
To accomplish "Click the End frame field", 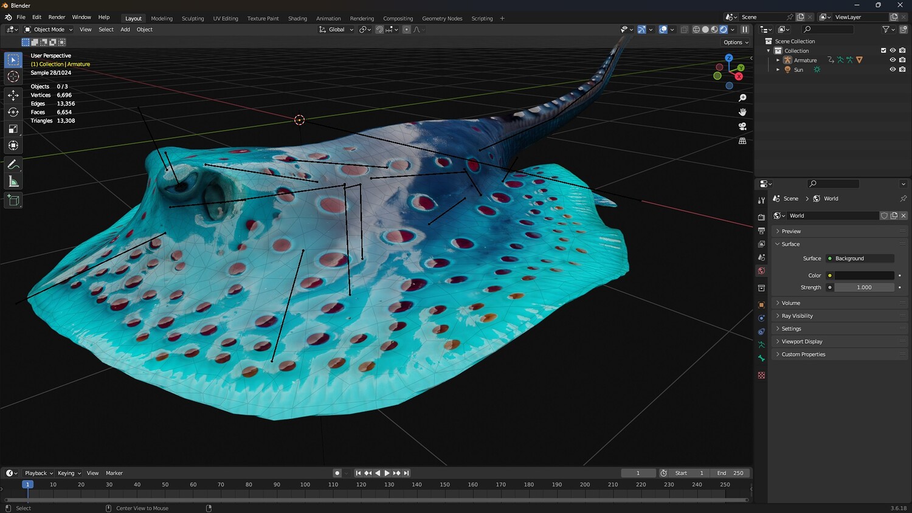I will tap(731, 473).
